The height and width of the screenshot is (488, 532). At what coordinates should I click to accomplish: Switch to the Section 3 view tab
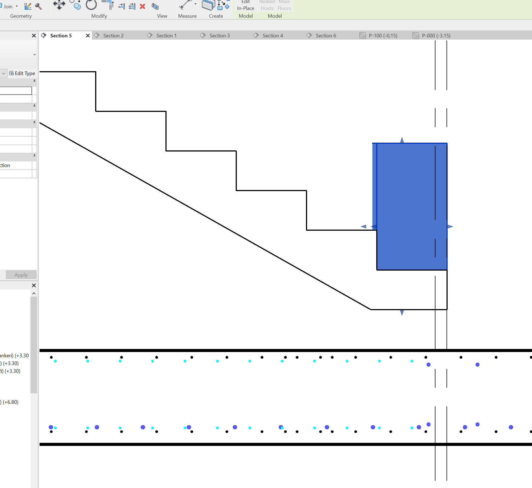point(219,35)
